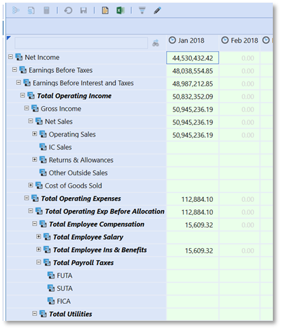Image resolution: width=281 pixels, height=329 pixels.
Task: Click the first toolbar arrow icon
Action: click(16, 10)
